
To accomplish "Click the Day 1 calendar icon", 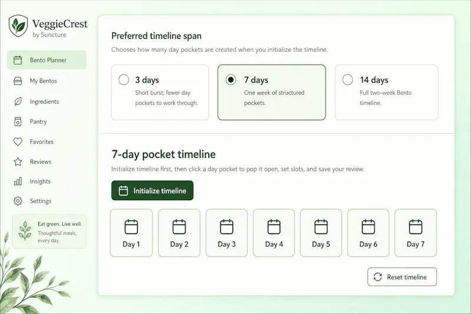I will click(131, 227).
